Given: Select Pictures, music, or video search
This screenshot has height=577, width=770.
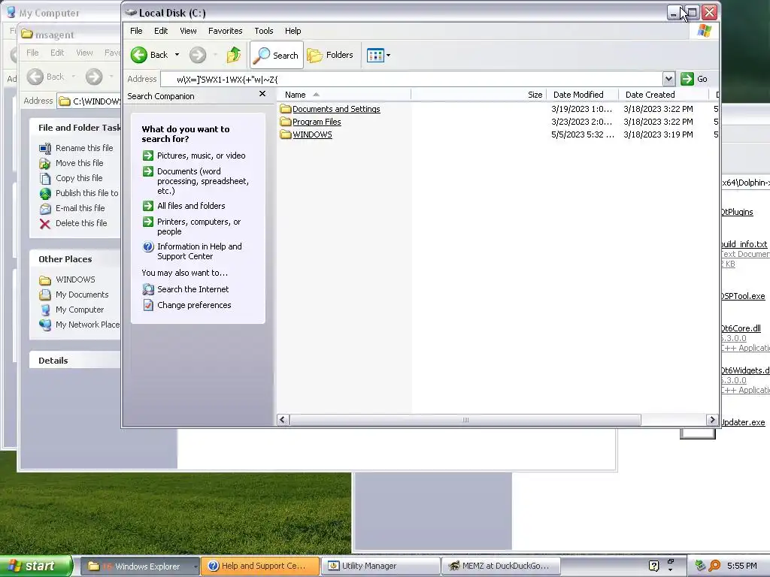Looking at the screenshot, I should 202,156.
